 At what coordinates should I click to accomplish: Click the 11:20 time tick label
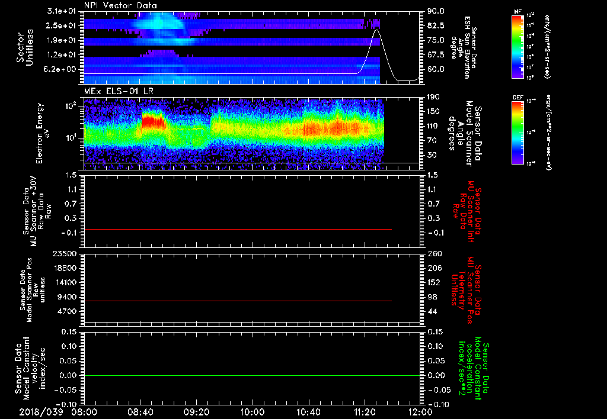pos(365,412)
